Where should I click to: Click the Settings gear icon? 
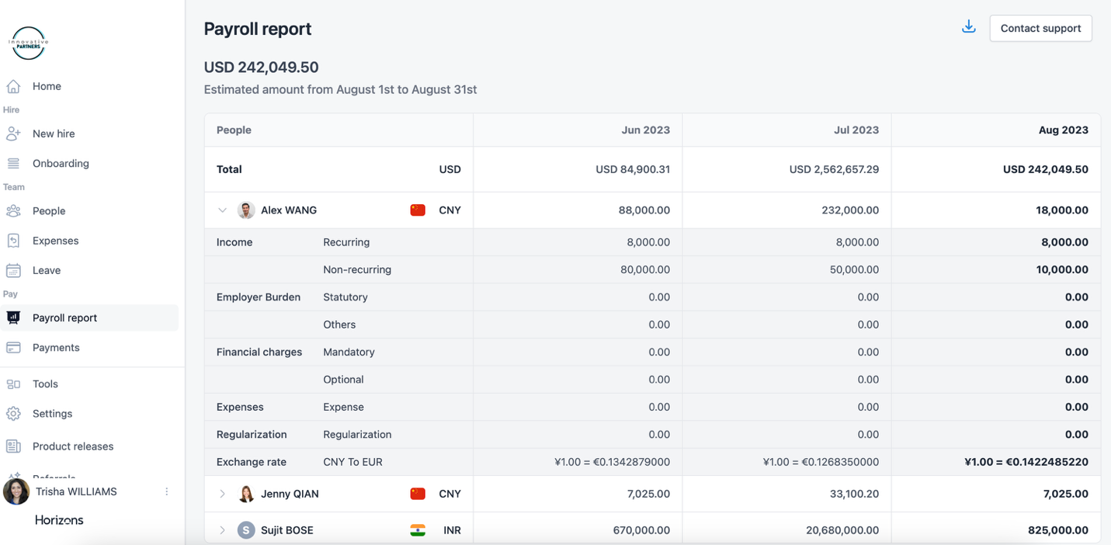coord(13,414)
